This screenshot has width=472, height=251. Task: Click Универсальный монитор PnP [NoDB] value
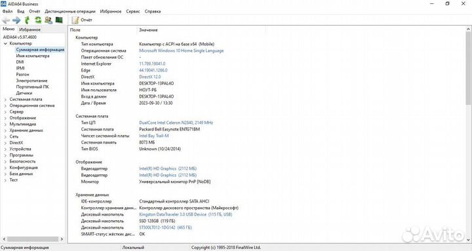pyautogui.click(x=174, y=182)
